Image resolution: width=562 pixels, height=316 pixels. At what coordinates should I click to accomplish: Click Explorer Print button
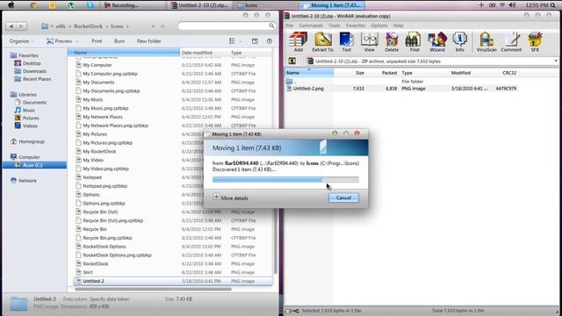pos(97,41)
